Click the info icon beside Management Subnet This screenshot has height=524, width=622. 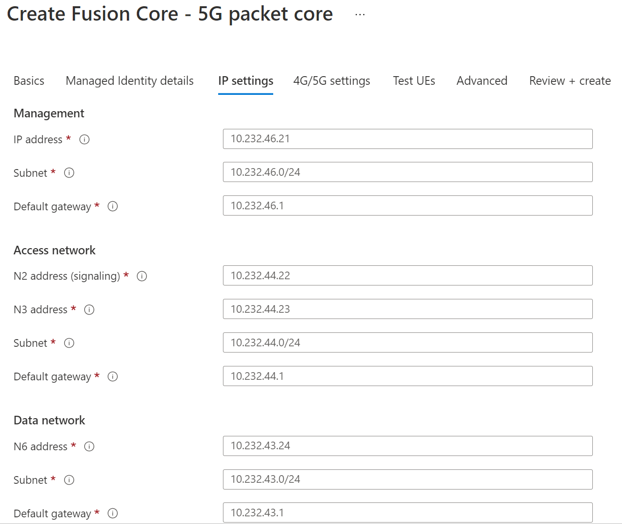pos(69,173)
